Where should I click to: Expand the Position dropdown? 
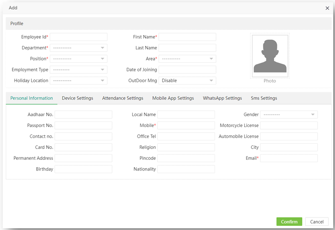tap(78, 59)
